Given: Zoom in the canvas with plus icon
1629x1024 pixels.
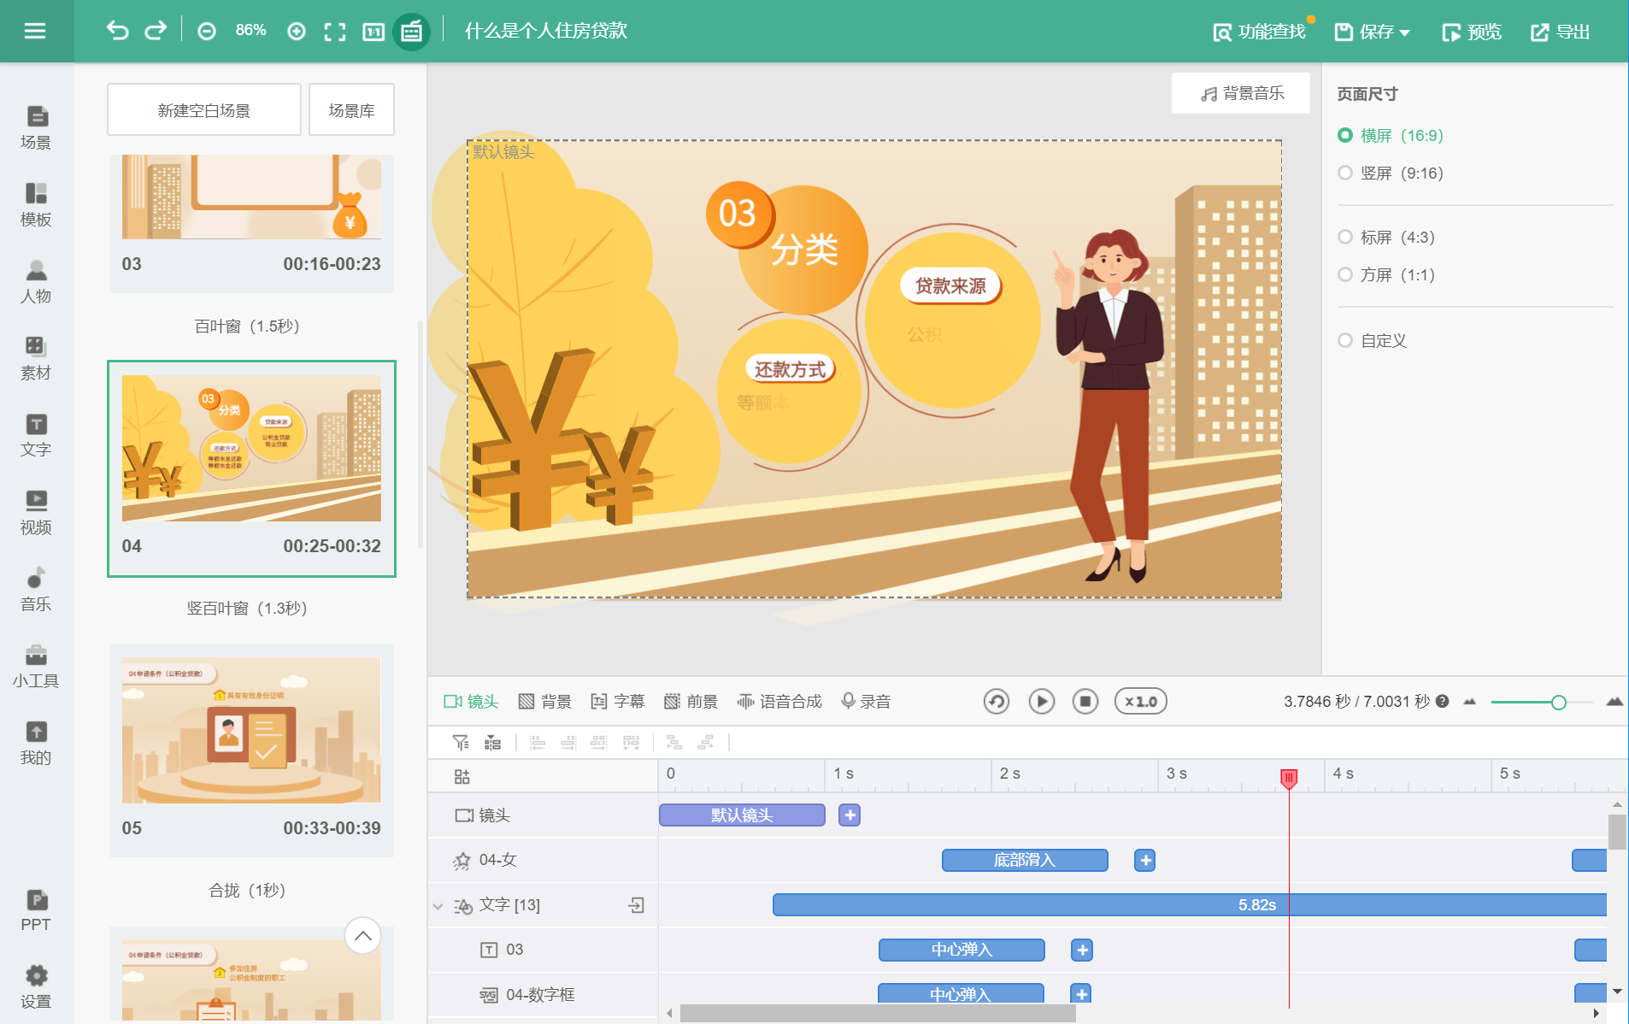Looking at the screenshot, I should tap(297, 32).
